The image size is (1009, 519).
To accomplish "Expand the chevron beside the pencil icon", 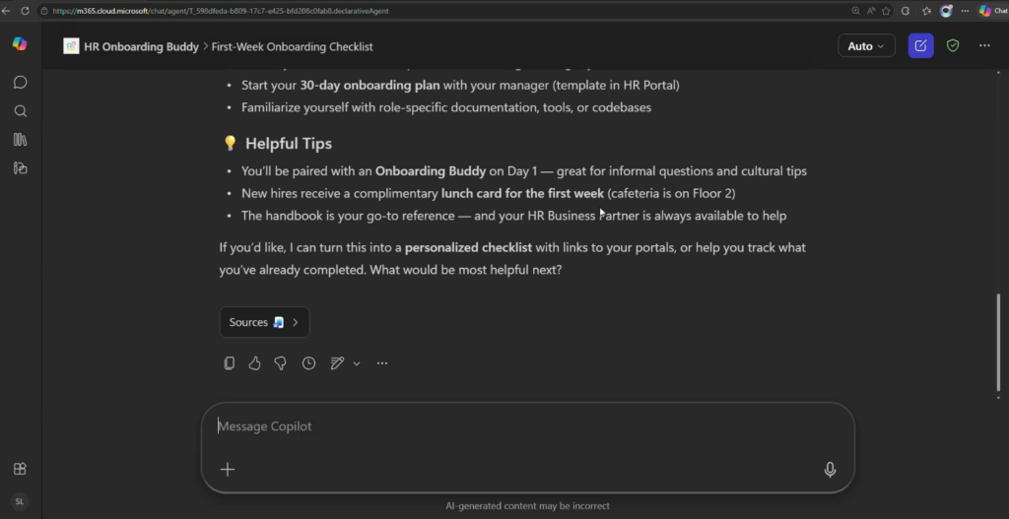I will tap(357, 363).
